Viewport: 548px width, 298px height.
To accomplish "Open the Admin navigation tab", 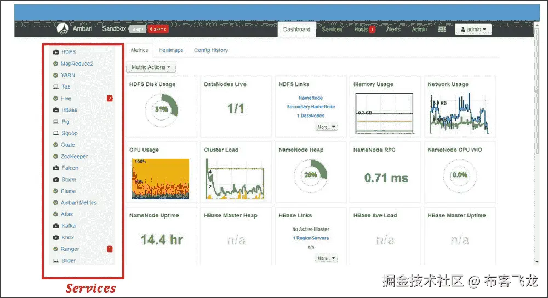I will point(419,30).
